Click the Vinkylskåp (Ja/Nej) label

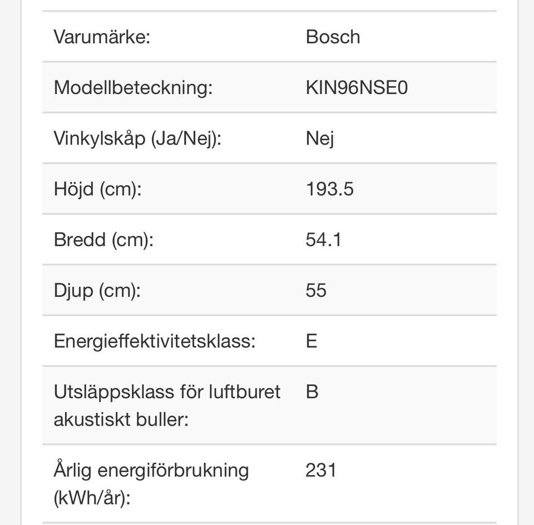coord(137,138)
